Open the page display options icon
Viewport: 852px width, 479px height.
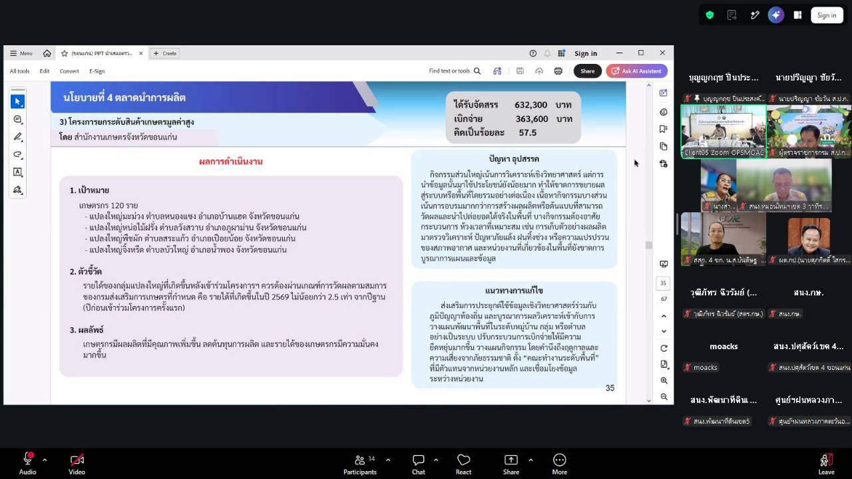pos(664,365)
